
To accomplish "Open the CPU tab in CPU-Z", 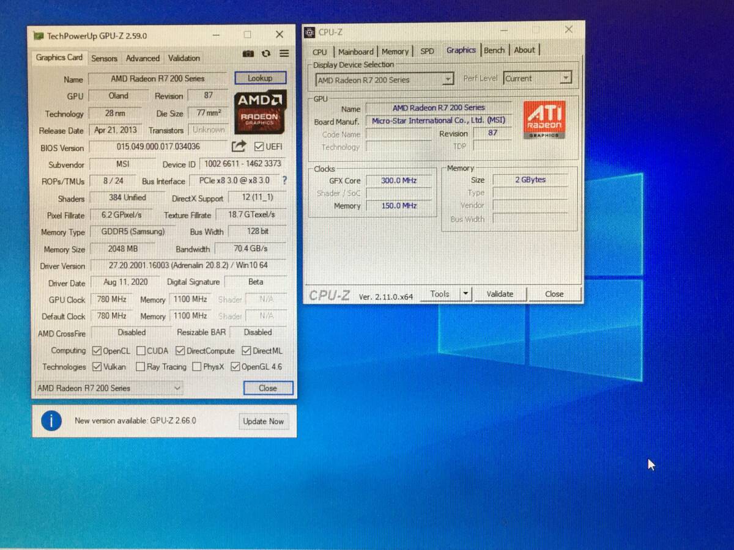I will click(x=320, y=52).
